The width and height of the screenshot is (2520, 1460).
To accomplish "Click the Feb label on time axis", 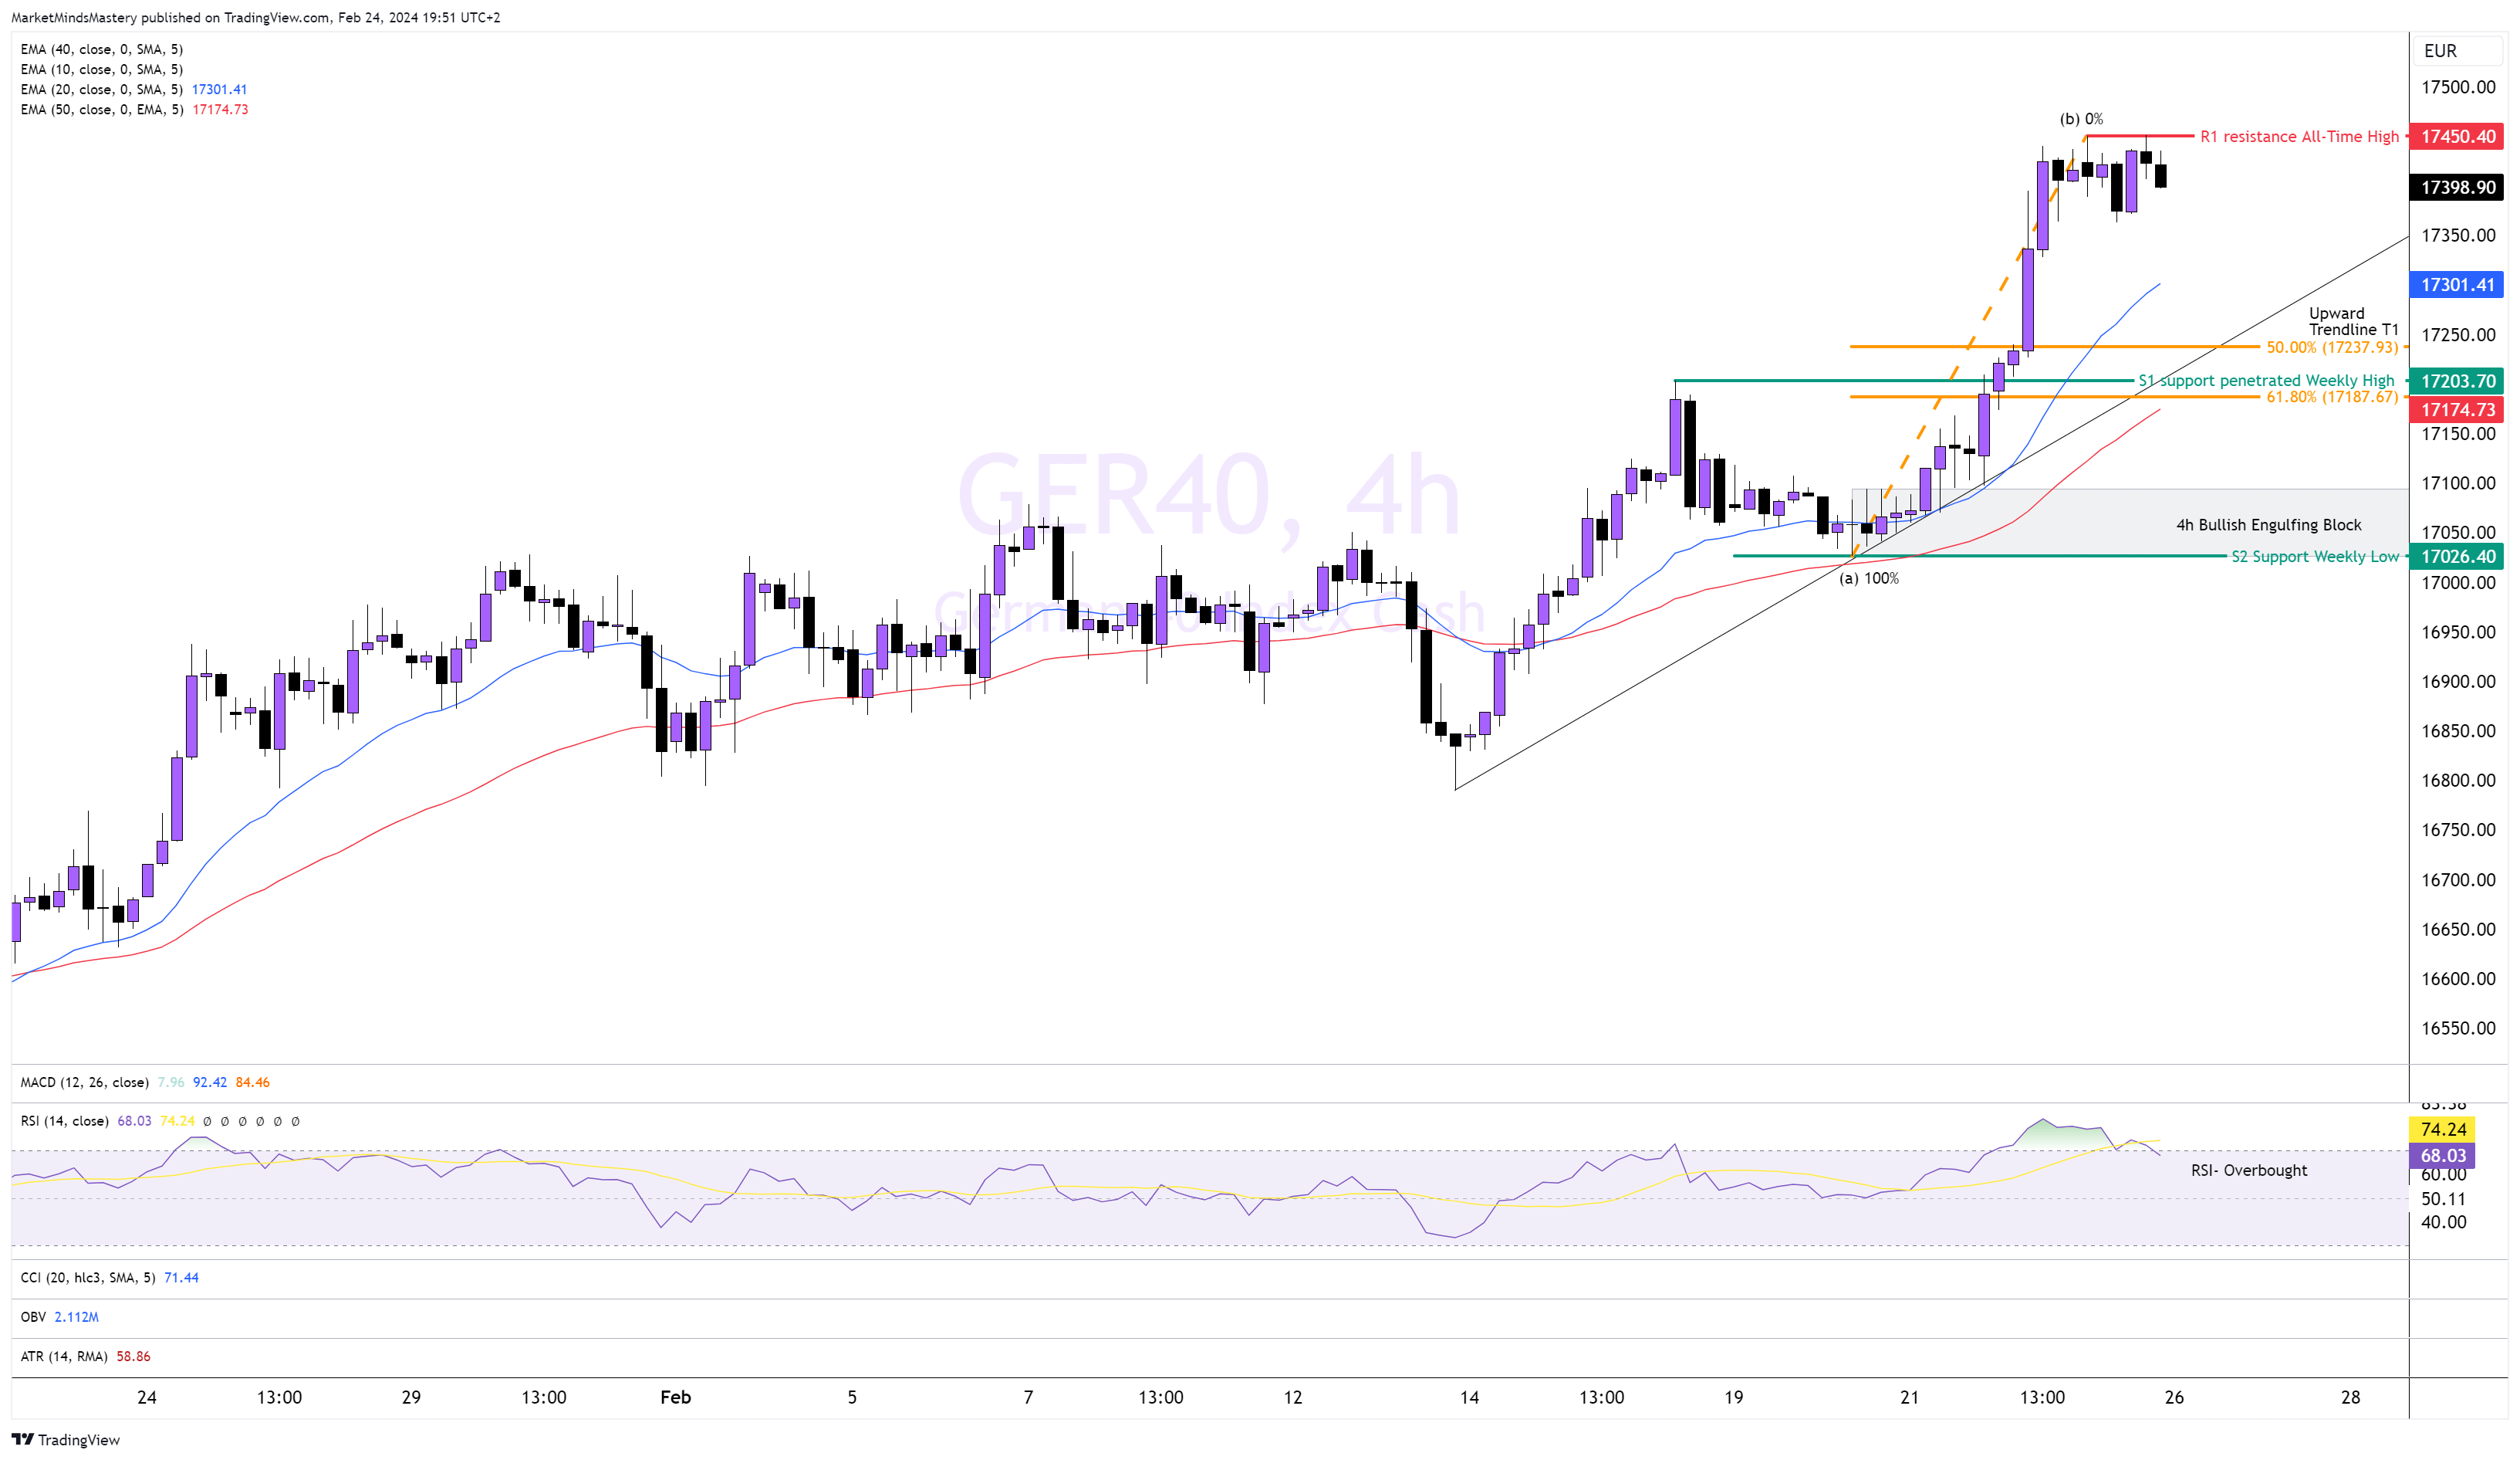I will coord(675,1397).
